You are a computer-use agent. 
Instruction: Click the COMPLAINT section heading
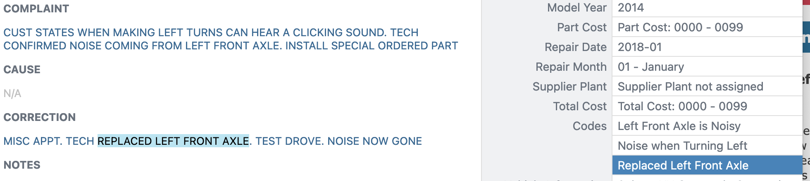point(36,9)
